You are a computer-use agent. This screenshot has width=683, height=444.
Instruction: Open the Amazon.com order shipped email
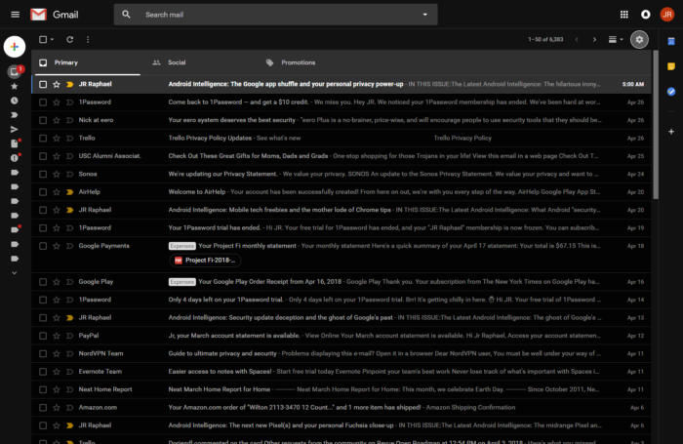tap(341, 408)
